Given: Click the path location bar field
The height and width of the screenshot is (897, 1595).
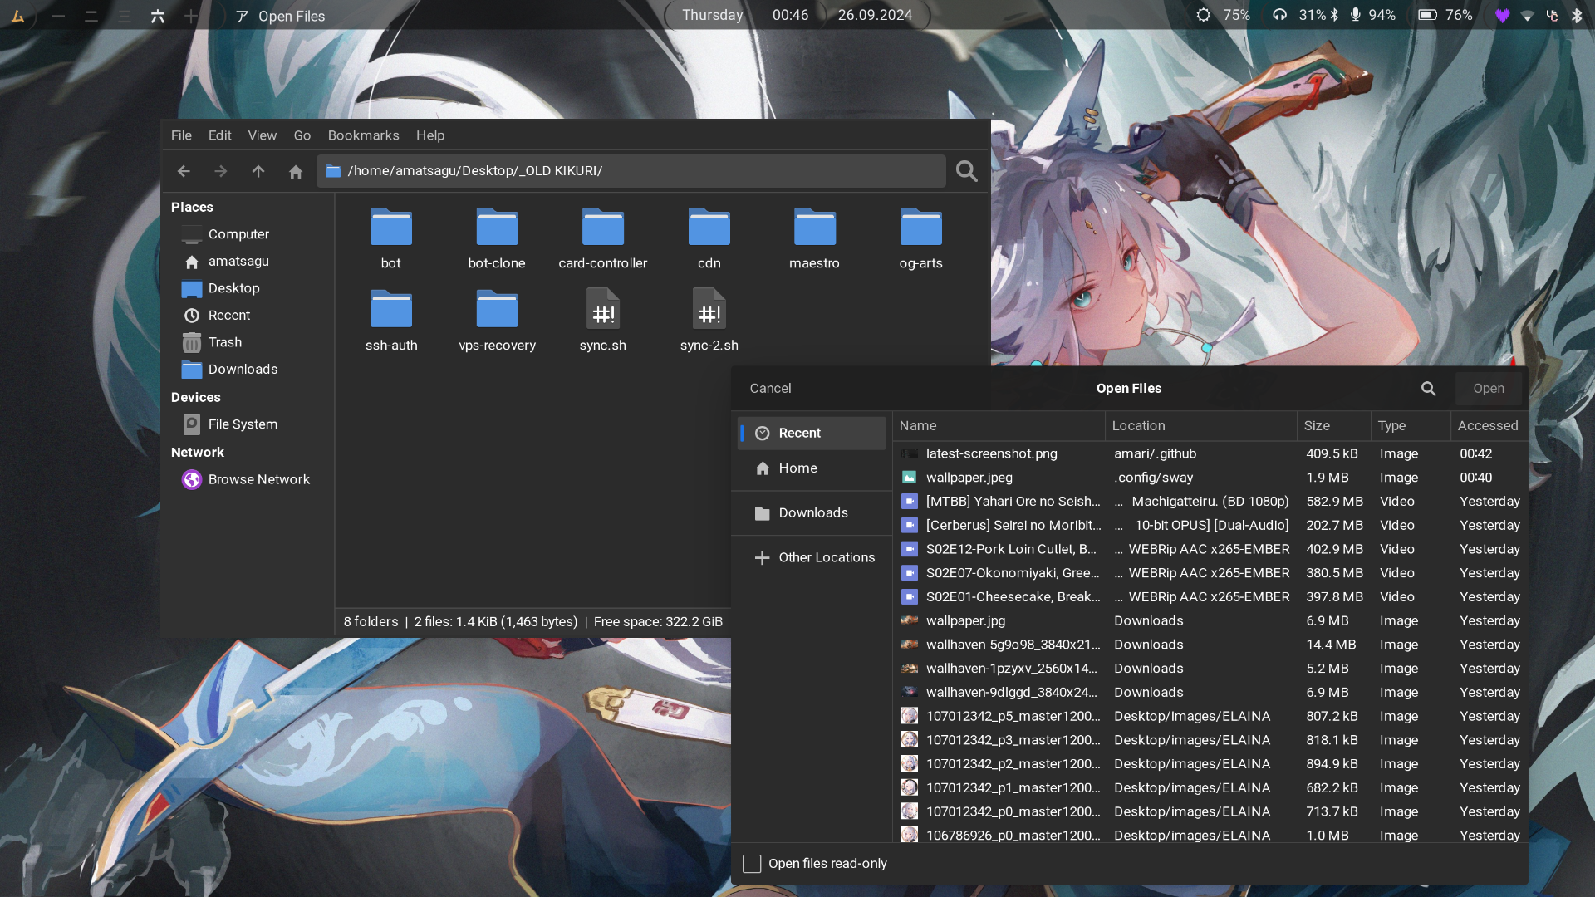Looking at the screenshot, I should 631,171.
